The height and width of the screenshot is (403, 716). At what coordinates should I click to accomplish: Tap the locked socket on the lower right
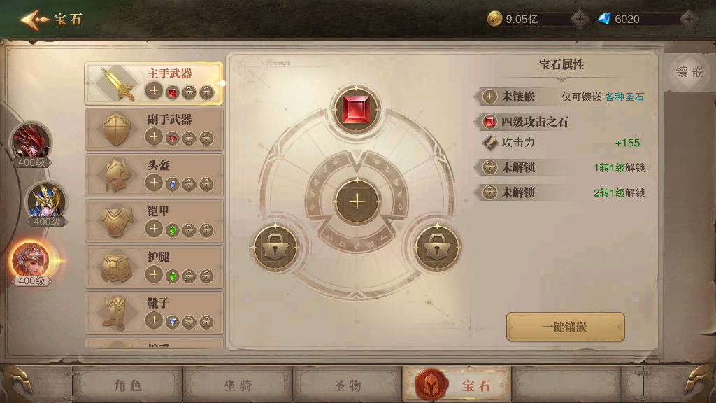(437, 248)
